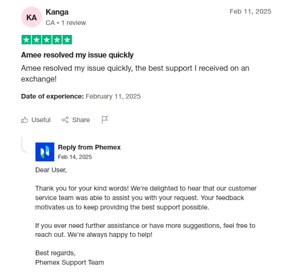Click the first green rating star

pos(26,40)
